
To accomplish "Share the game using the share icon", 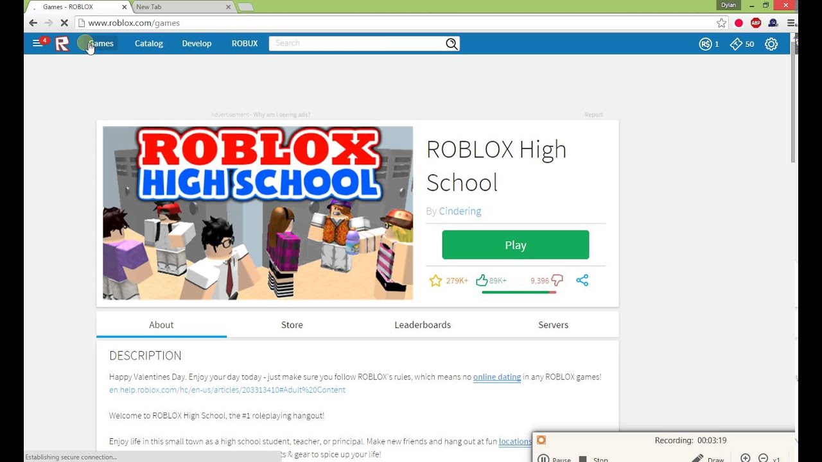I will click(x=582, y=280).
